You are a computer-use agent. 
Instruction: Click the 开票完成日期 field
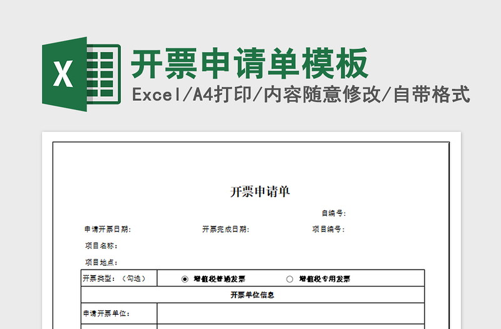tap(225, 230)
